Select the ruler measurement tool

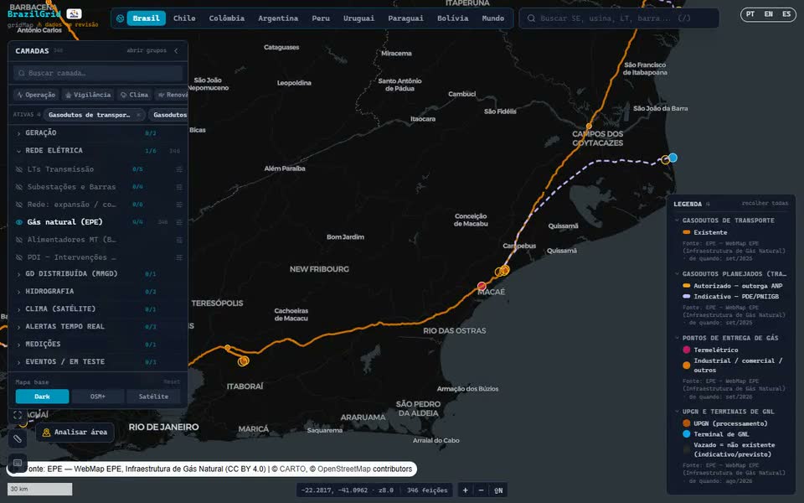pos(18,438)
